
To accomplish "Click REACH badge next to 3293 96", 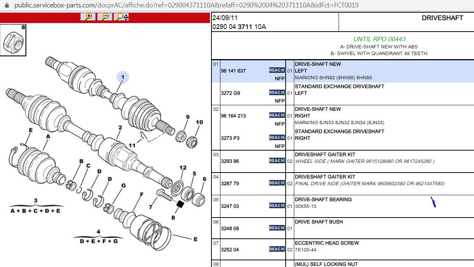I will pos(277,161).
